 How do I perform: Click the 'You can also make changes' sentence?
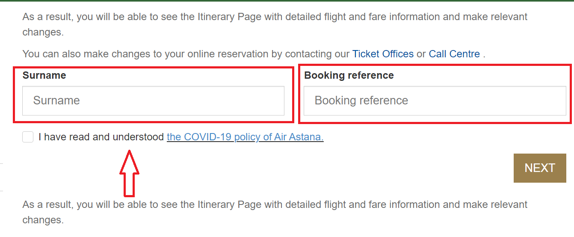point(254,54)
